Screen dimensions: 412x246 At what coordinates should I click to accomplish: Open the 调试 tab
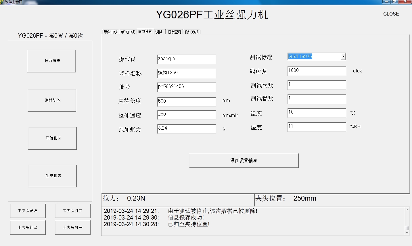(x=159, y=32)
